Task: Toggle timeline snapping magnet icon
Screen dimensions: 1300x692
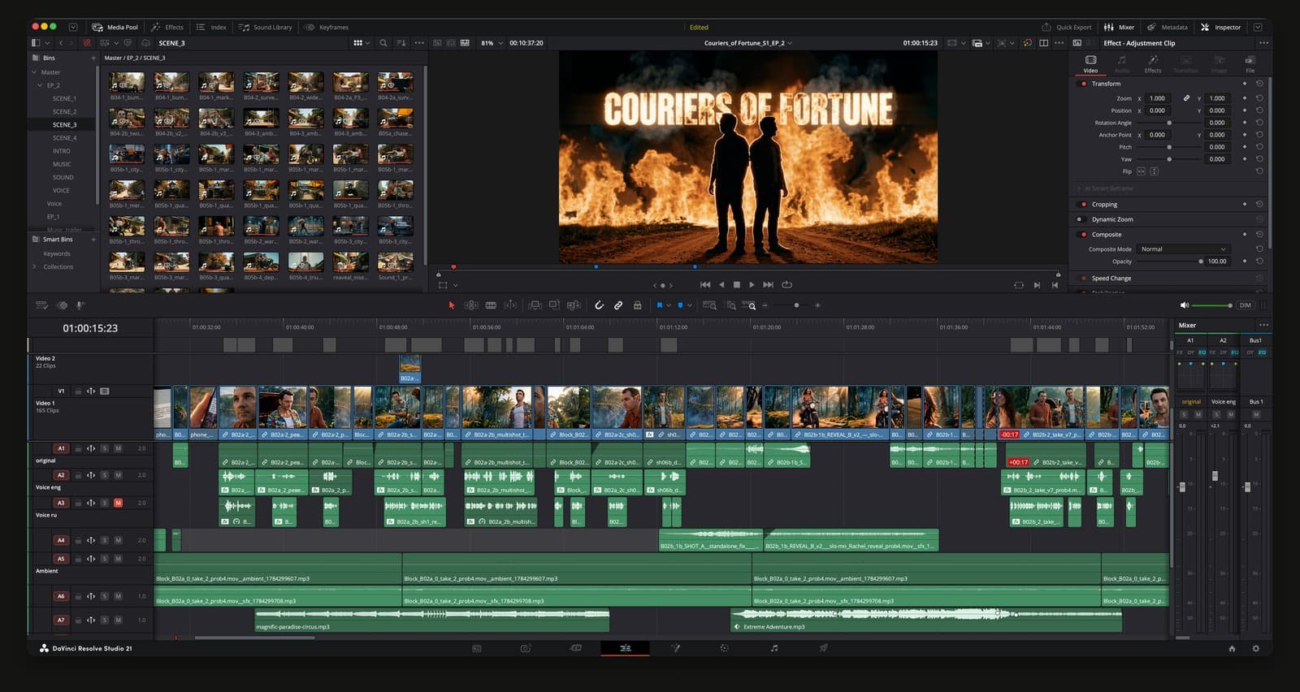Action: [x=599, y=305]
